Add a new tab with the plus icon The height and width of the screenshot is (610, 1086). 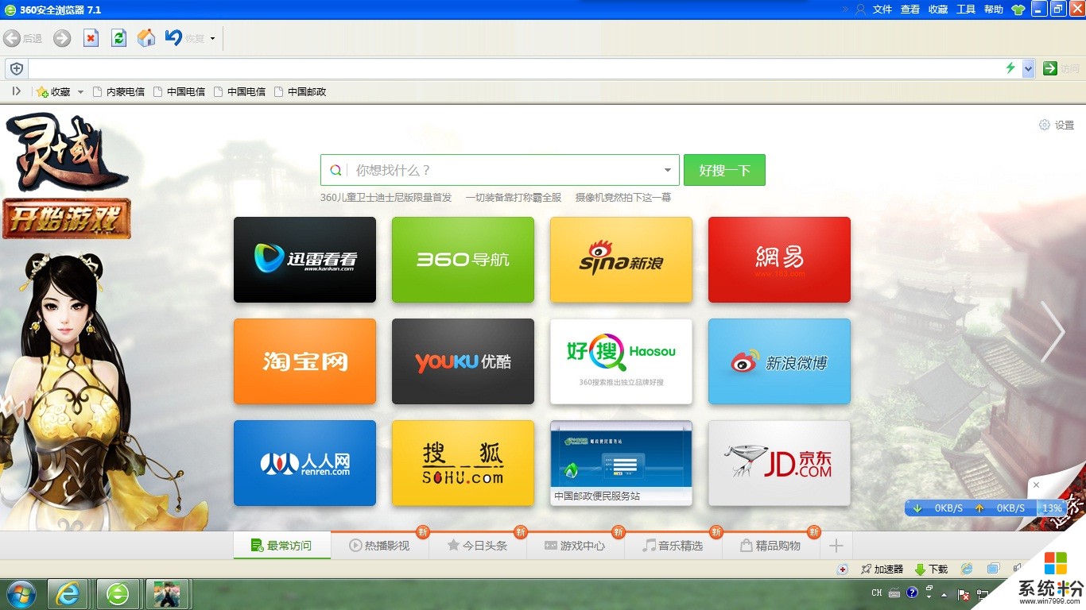tap(836, 546)
